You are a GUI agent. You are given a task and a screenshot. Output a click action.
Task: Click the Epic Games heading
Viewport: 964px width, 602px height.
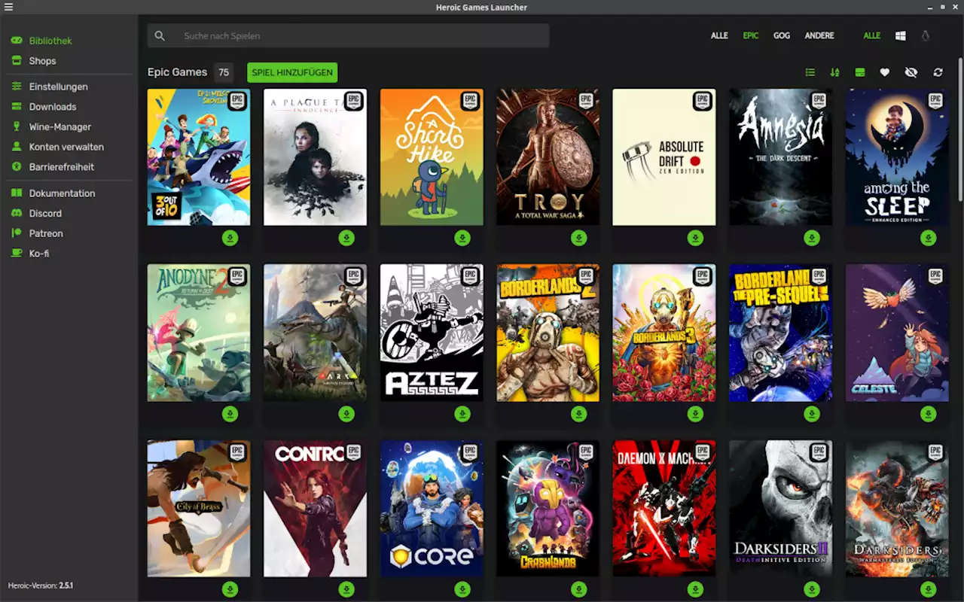pyautogui.click(x=177, y=72)
